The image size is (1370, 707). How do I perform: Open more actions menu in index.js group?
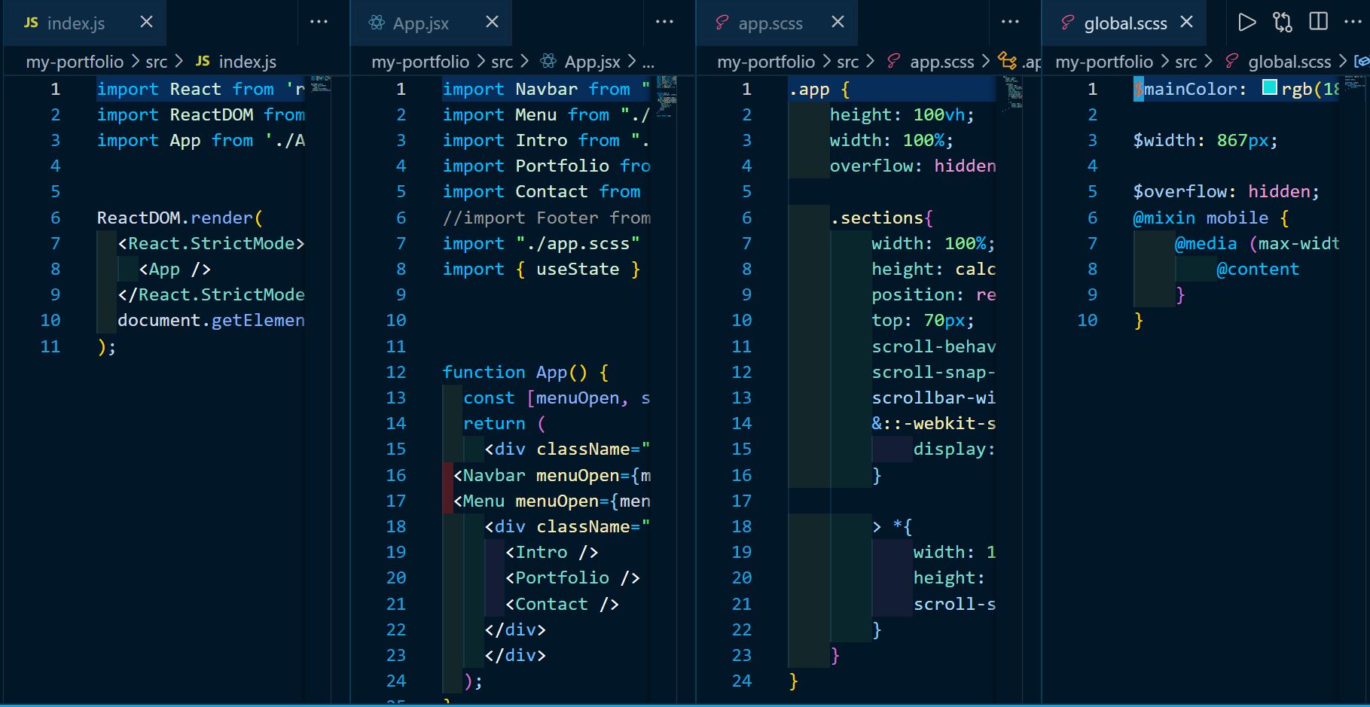pyautogui.click(x=319, y=22)
